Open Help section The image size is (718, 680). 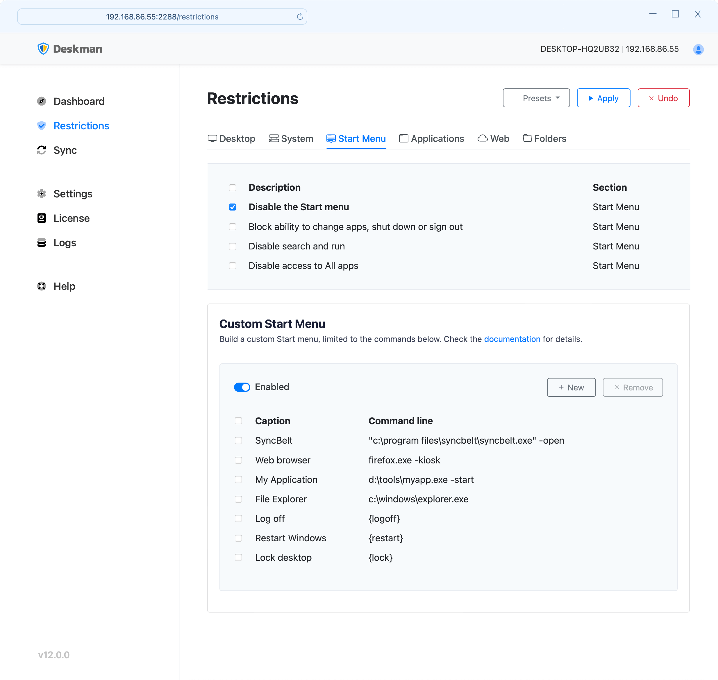pyautogui.click(x=64, y=286)
